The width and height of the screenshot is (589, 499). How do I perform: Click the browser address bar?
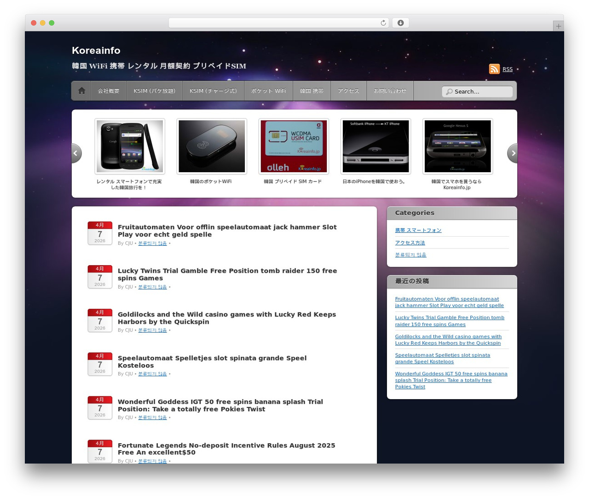pos(279,23)
